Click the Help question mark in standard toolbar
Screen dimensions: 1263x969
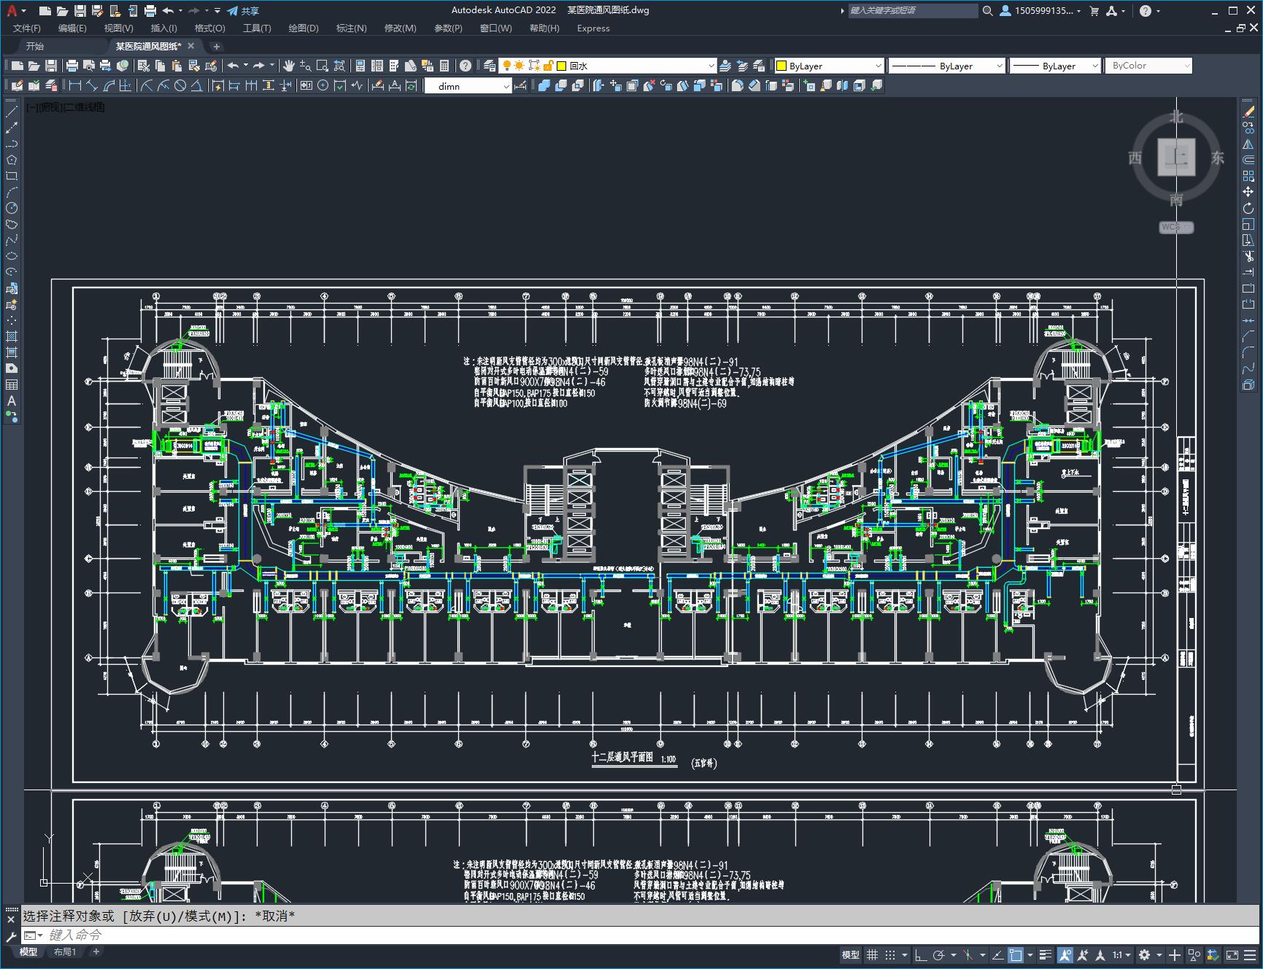click(466, 66)
